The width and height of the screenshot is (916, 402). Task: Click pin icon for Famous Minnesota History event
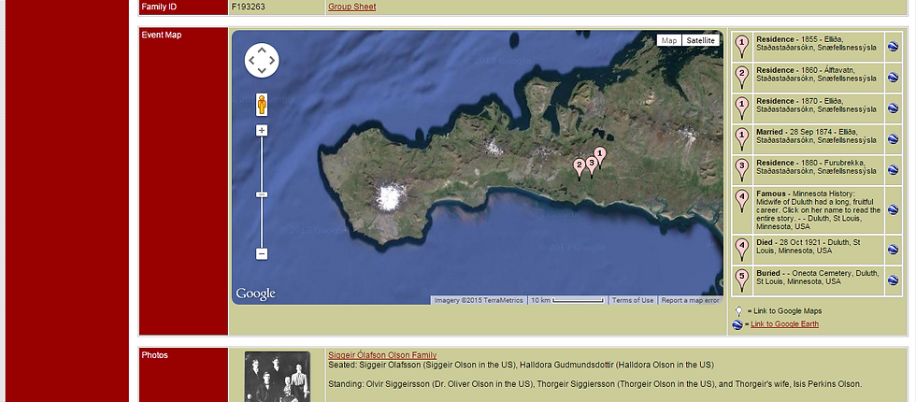pyautogui.click(x=741, y=202)
